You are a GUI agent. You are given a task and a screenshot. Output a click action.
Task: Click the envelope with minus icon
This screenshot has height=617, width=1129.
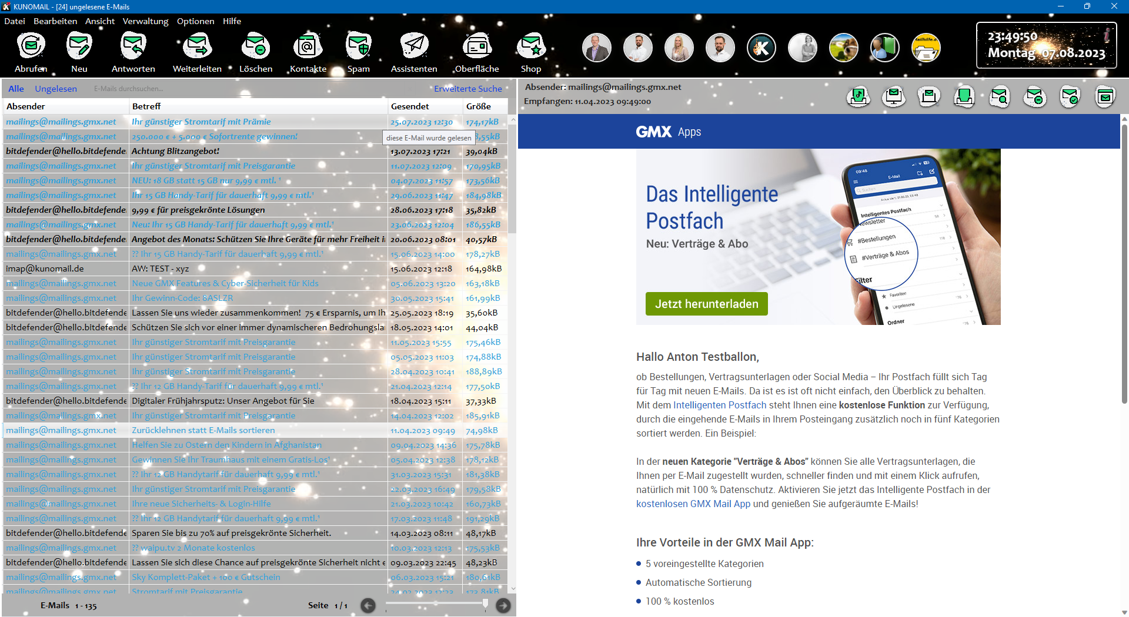coord(1035,96)
